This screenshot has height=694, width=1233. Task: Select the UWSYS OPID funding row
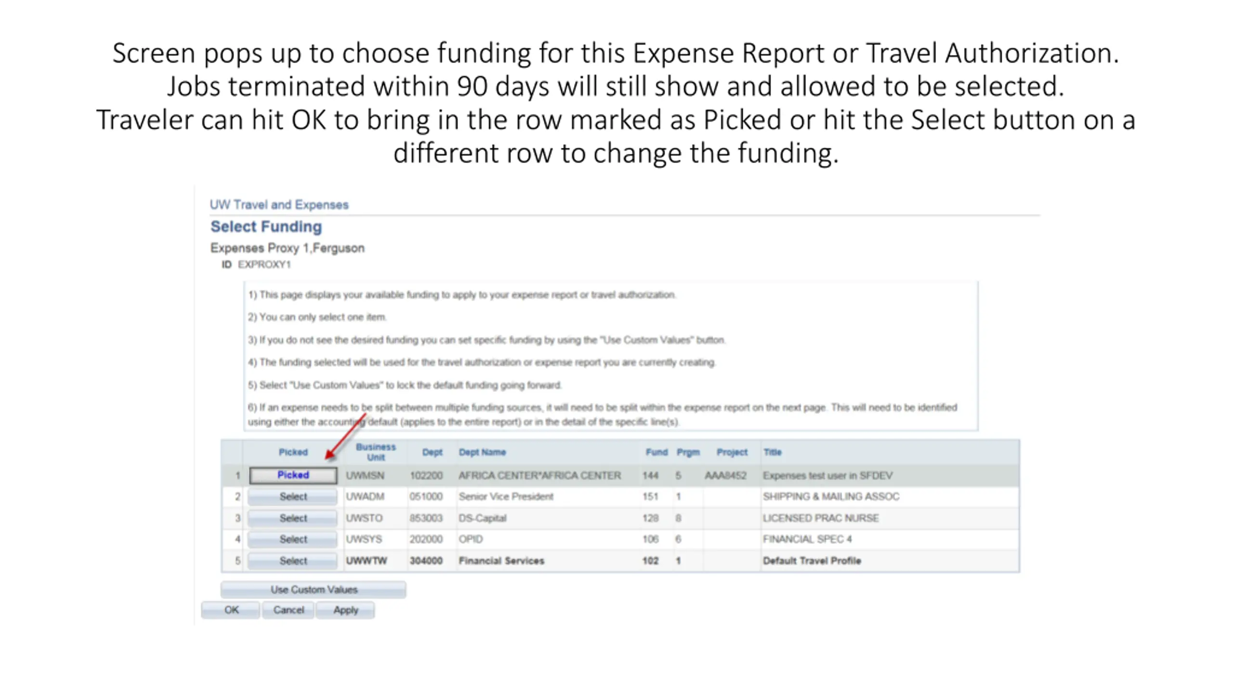(x=293, y=539)
